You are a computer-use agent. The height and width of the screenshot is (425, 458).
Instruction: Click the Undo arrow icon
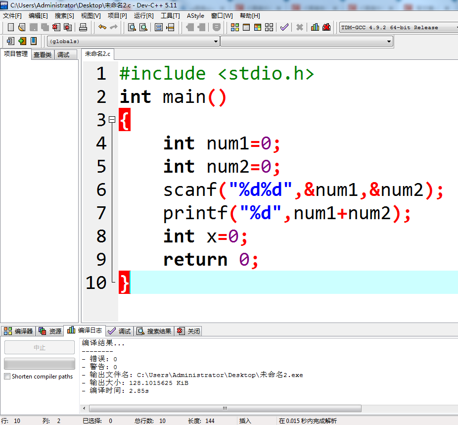click(x=102, y=27)
